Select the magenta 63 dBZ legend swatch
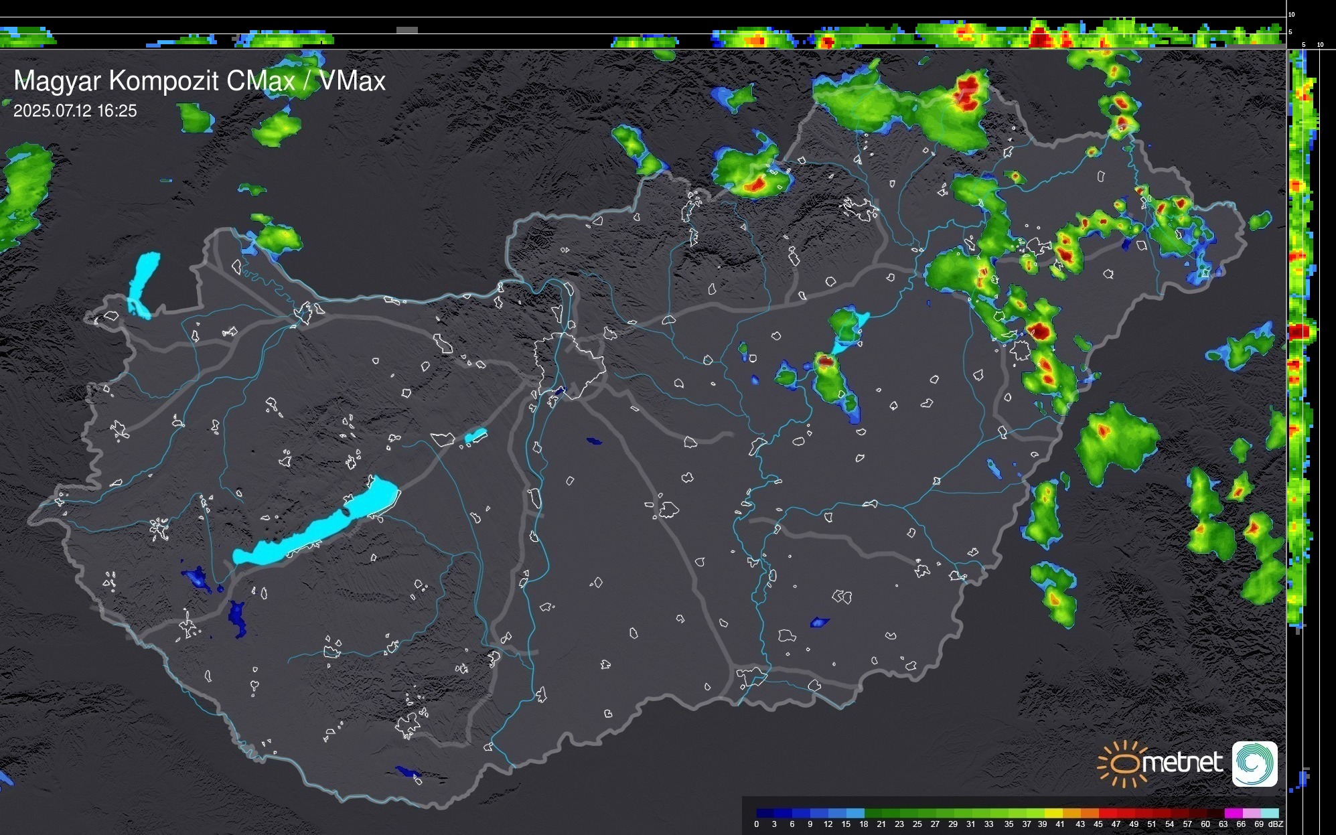Image resolution: width=1336 pixels, height=835 pixels. point(1234,813)
